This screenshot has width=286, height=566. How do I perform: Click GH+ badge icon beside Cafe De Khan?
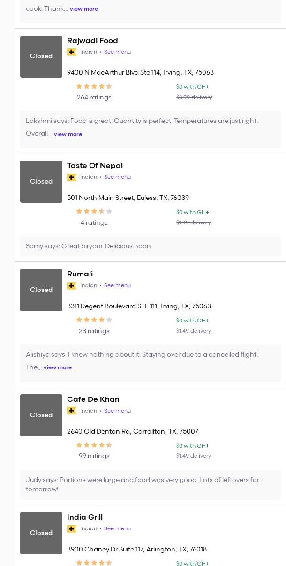pyautogui.click(x=72, y=411)
